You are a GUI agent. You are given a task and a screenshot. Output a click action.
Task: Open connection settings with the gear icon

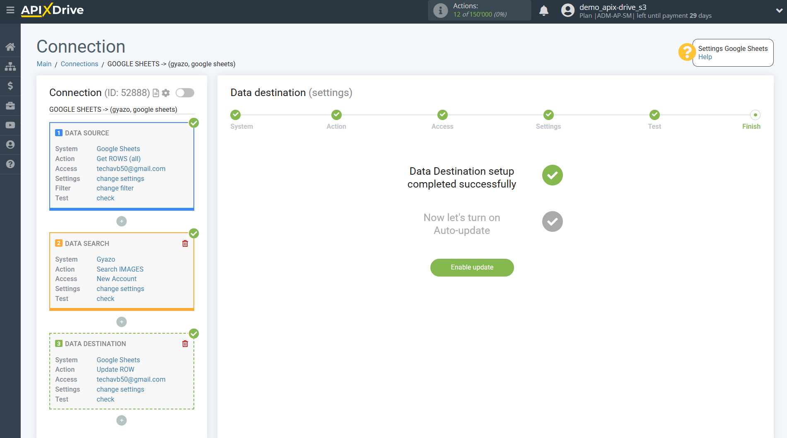point(166,93)
